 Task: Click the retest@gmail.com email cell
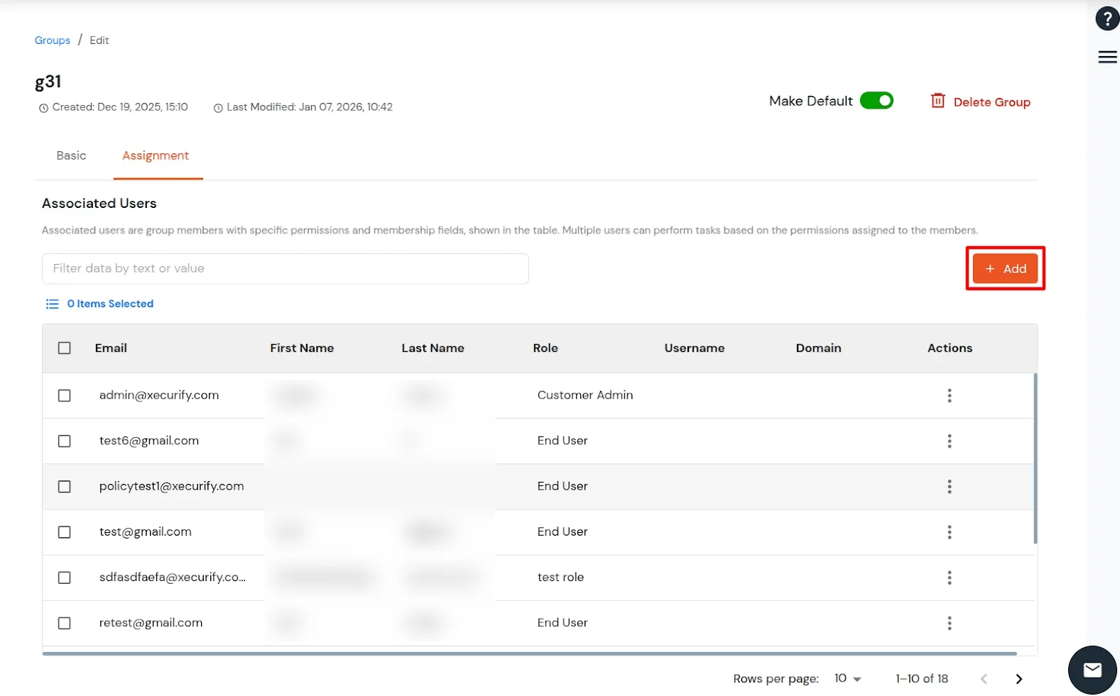point(151,622)
